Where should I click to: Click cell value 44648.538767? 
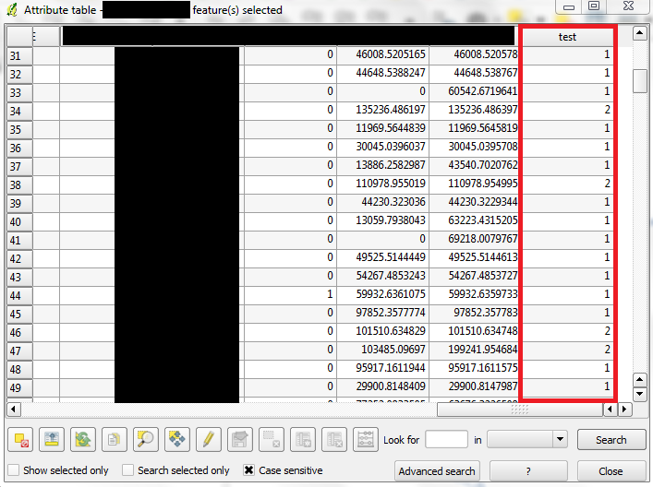[485, 73]
